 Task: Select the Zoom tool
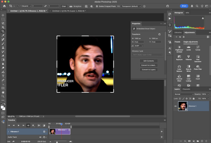[x=3, y=96]
